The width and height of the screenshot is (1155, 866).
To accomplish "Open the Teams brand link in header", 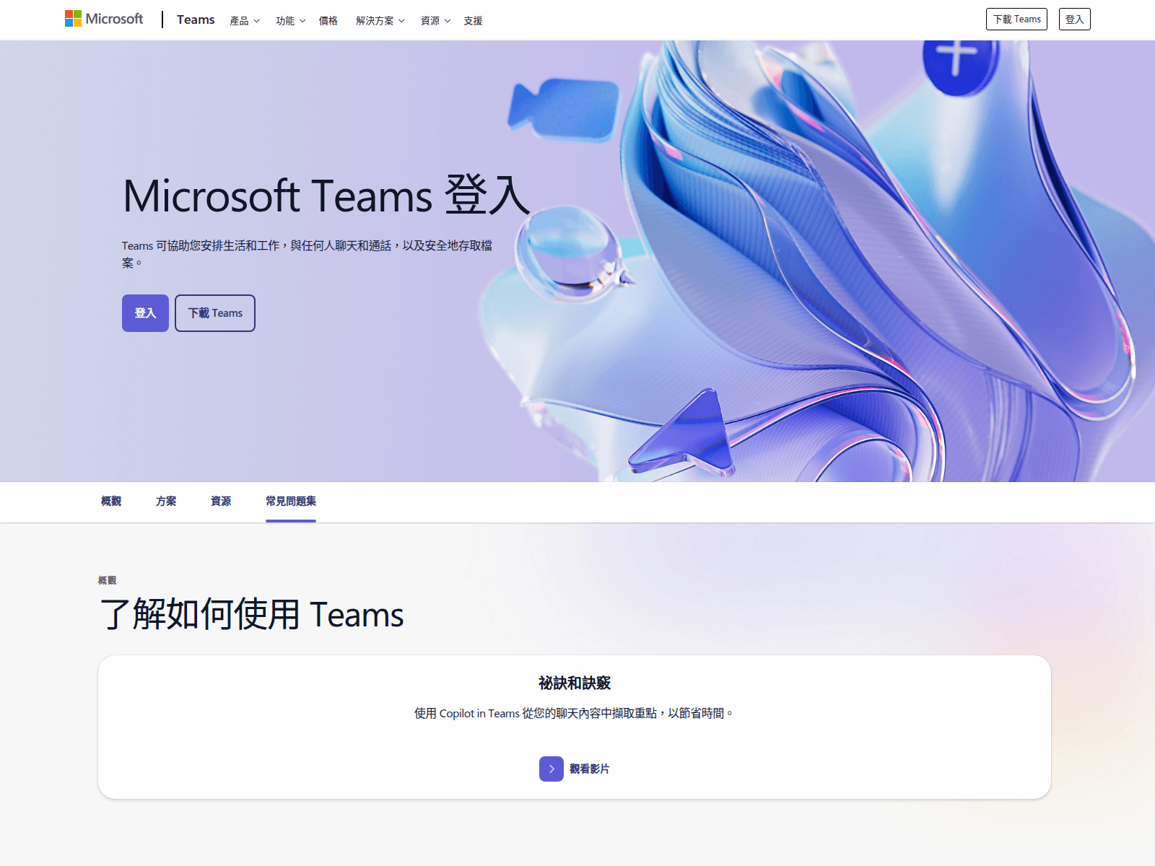I will (x=196, y=19).
